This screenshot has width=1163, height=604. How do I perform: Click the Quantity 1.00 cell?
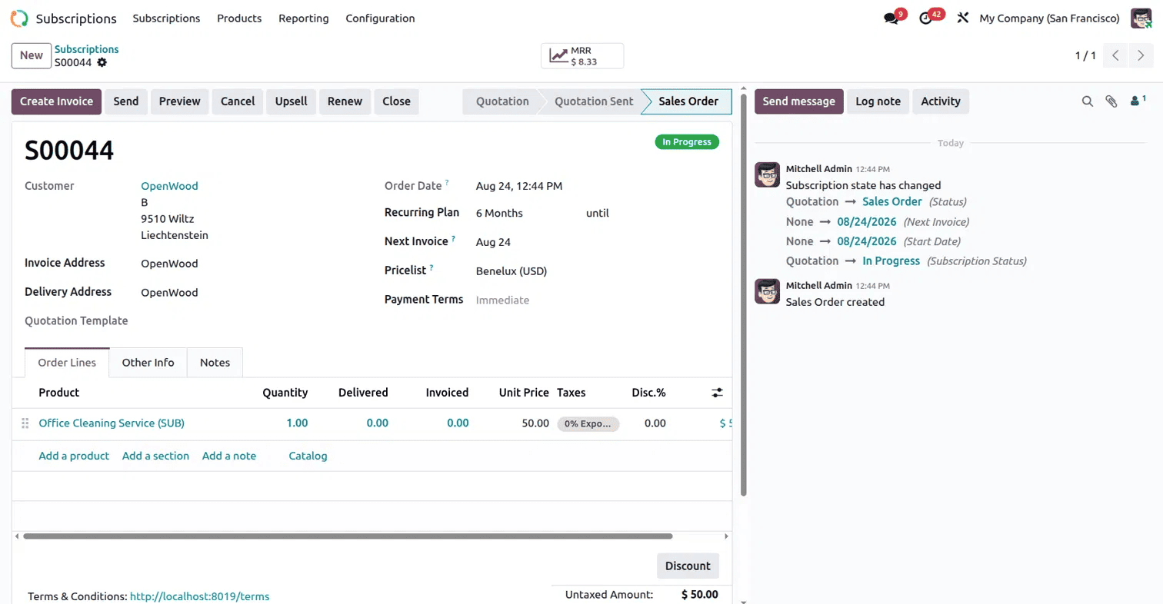(x=297, y=423)
